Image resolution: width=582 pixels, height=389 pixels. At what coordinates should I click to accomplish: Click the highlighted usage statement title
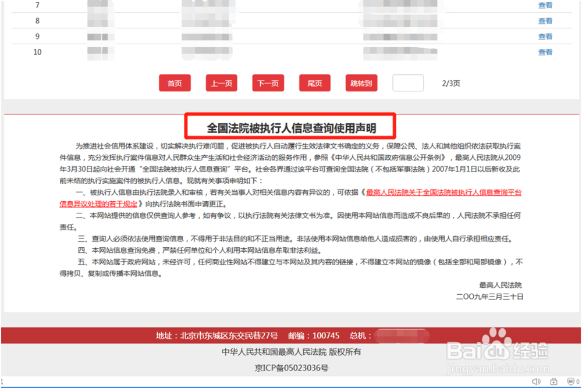pyautogui.click(x=291, y=124)
